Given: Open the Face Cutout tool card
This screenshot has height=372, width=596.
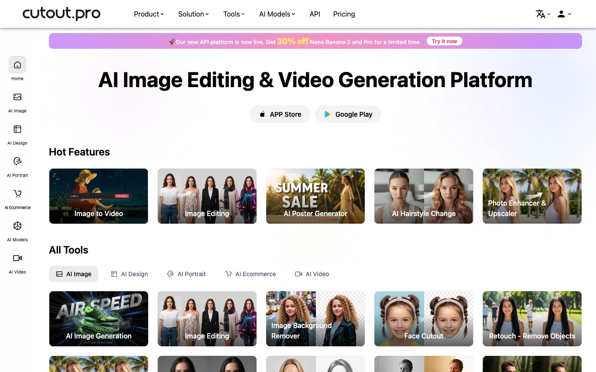Looking at the screenshot, I should (x=423, y=318).
